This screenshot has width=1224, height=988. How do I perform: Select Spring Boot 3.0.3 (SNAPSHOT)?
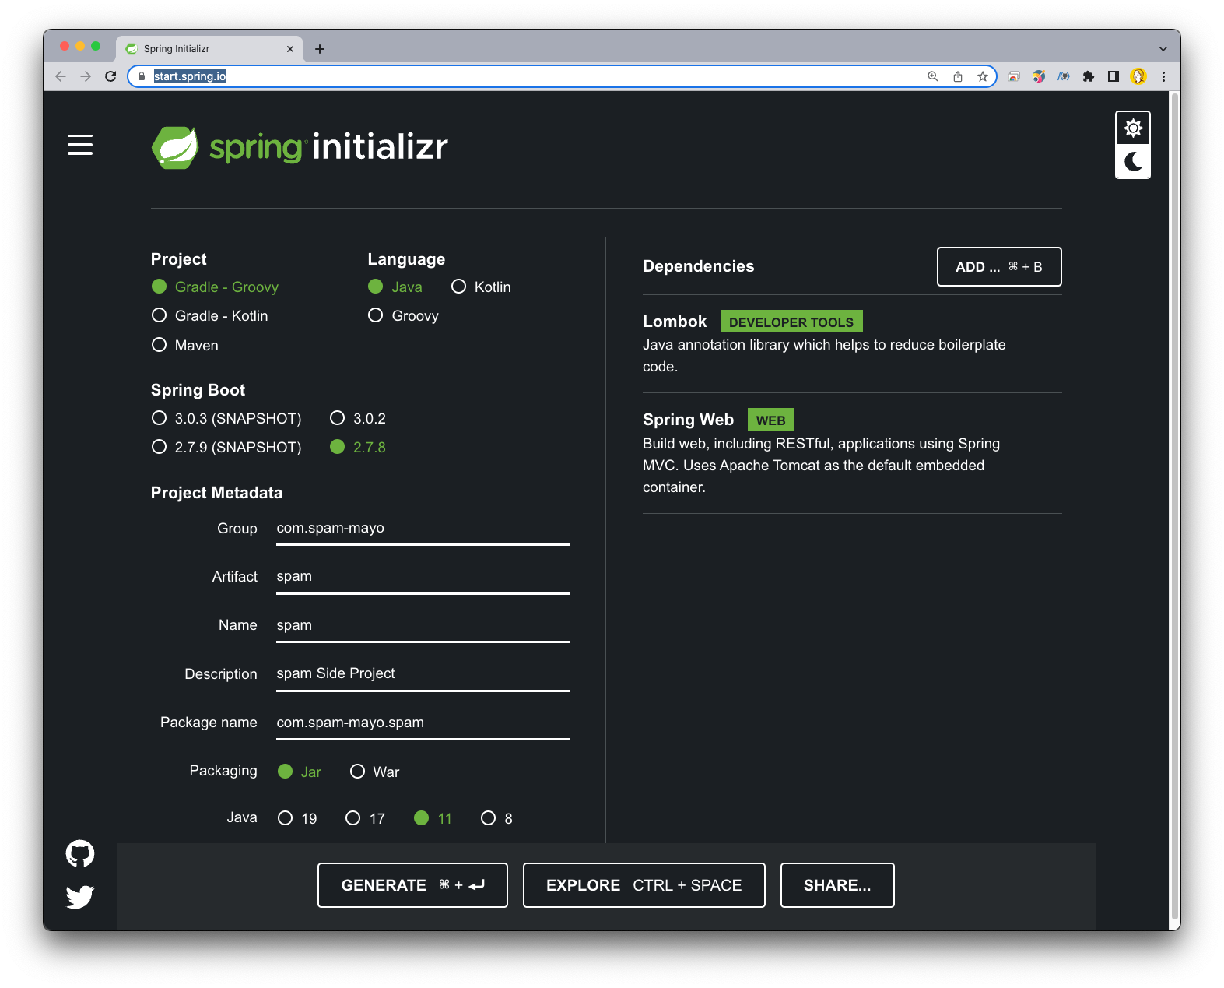pyautogui.click(x=226, y=418)
